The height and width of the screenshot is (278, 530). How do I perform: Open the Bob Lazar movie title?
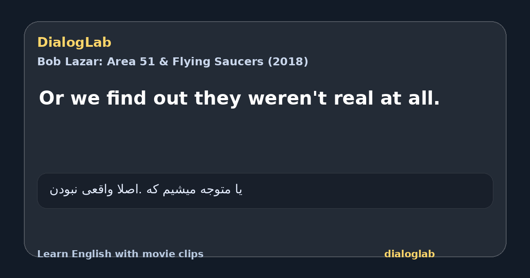click(x=173, y=62)
